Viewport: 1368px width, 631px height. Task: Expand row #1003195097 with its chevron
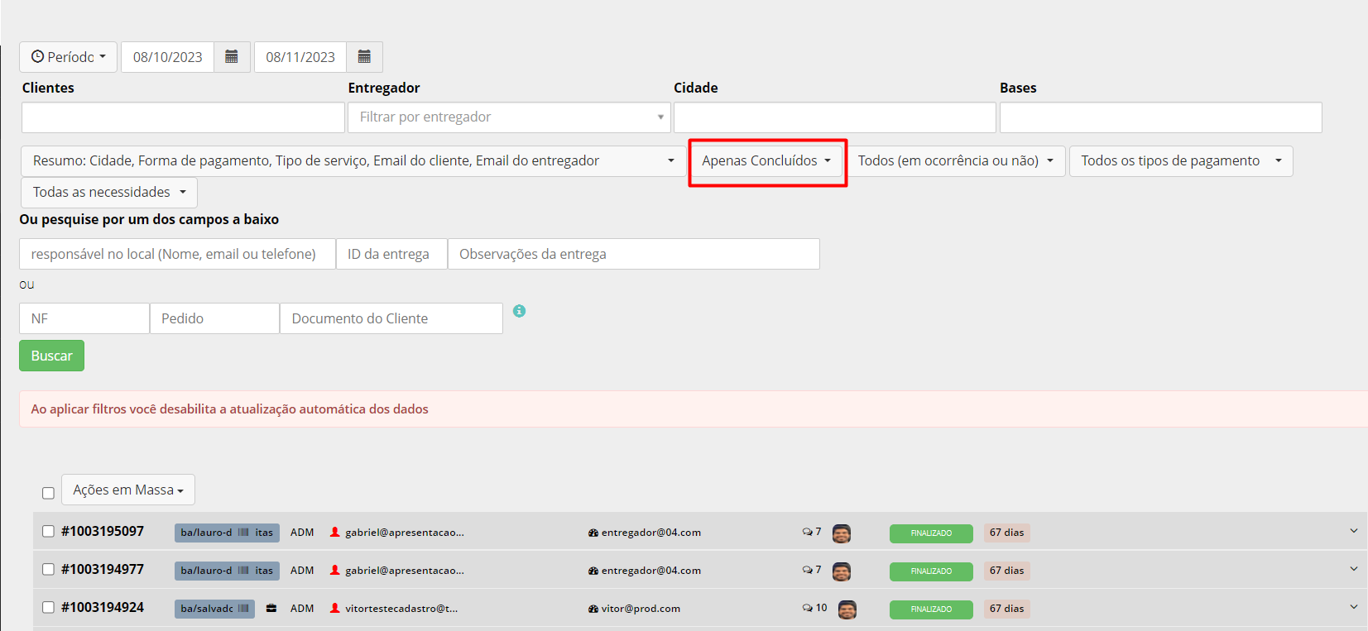coord(1354,531)
